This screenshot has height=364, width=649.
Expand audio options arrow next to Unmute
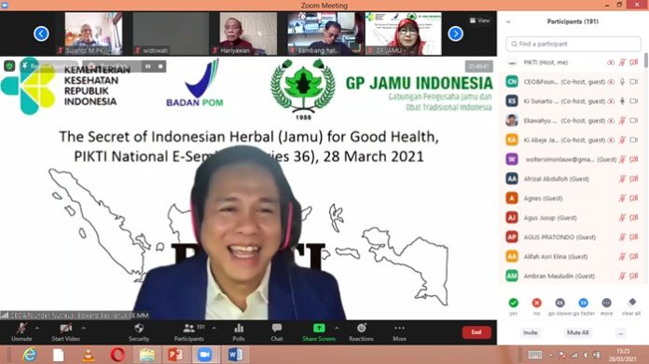click(x=37, y=328)
